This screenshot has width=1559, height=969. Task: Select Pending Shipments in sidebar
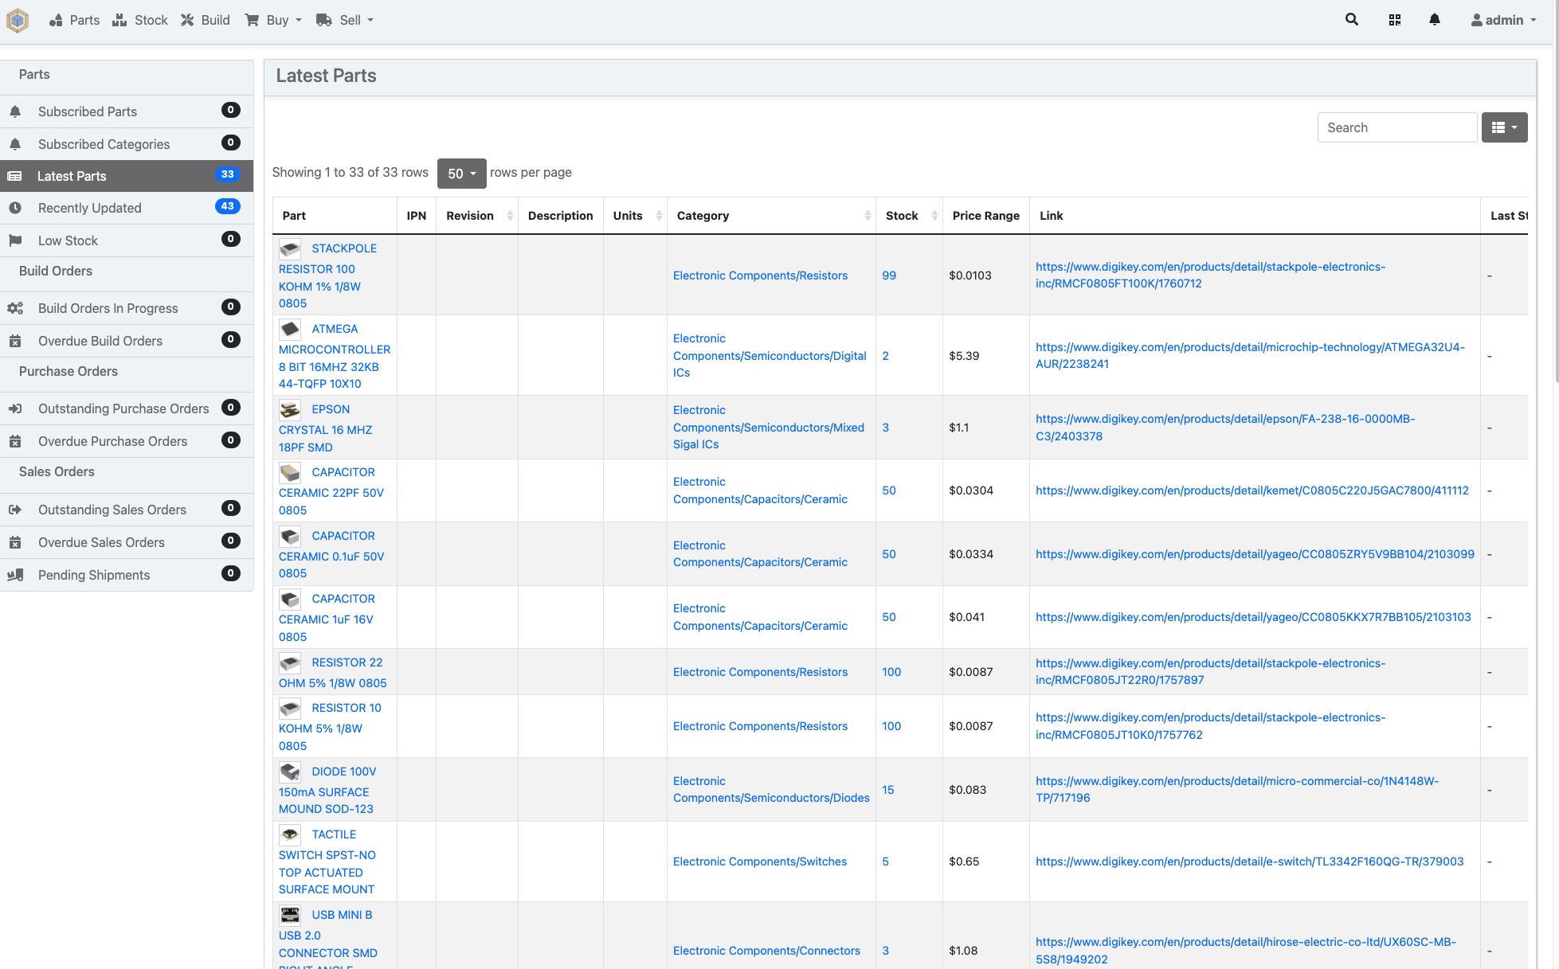pos(94,575)
